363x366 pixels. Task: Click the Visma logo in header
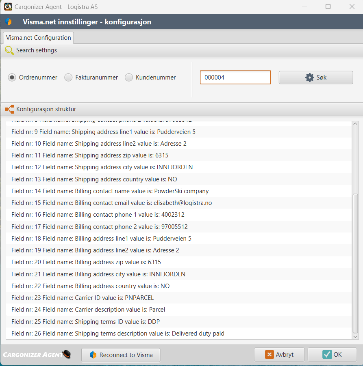[9, 22]
